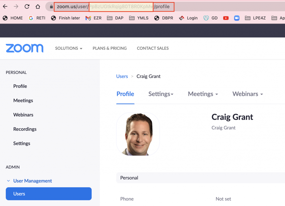Open Profile in the Personal sidebar
The height and width of the screenshot is (206, 285).
coord(20,86)
